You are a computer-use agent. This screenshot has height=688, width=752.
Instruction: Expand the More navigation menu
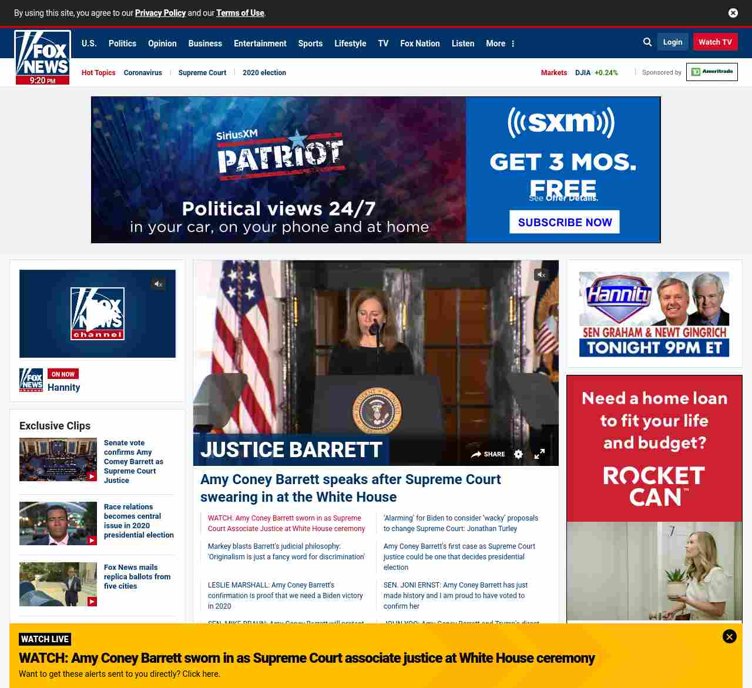click(x=500, y=43)
